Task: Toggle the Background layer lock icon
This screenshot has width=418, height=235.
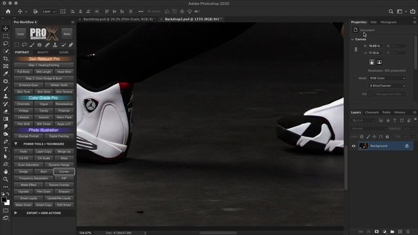Action: point(407,146)
